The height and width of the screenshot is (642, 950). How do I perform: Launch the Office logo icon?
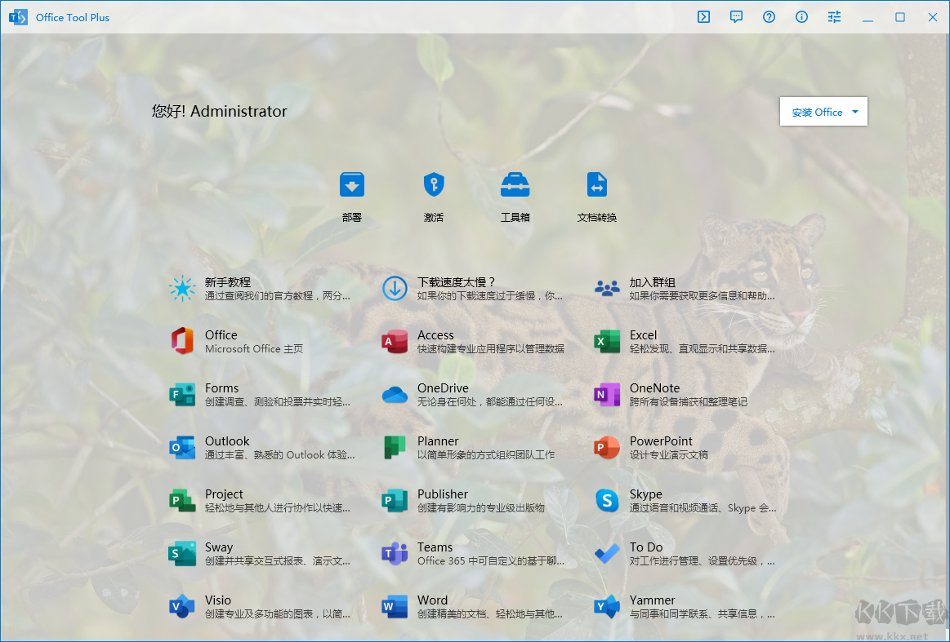click(x=182, y=341)
